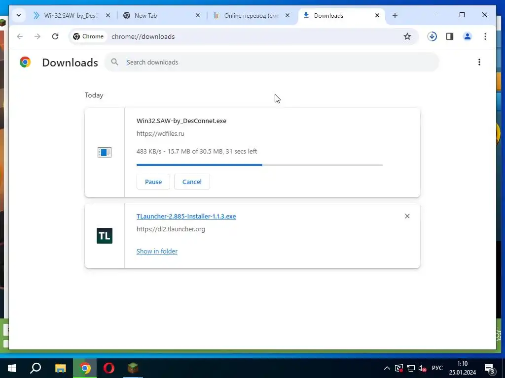Image resolution: width=505 pixels, height=378 pixels.
Task: Click the security tray icon with red dot
Action: (x=398, y=368)
